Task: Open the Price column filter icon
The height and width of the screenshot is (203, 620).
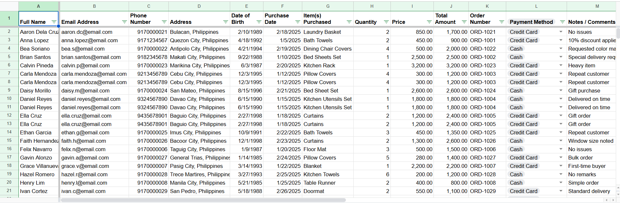Action: click(429, 22)
